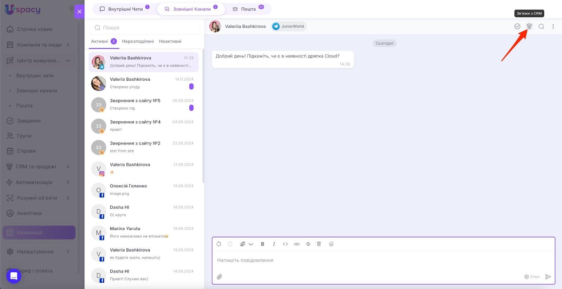Screen dimensions: 562x289
Task: Open the Звернення з сайту №5 conversation
Action: (x=144, y=105)
